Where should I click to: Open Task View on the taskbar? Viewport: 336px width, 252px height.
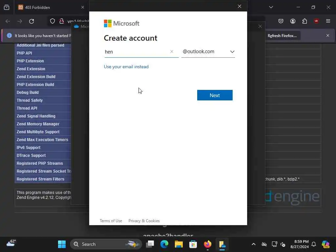point(150,244)
